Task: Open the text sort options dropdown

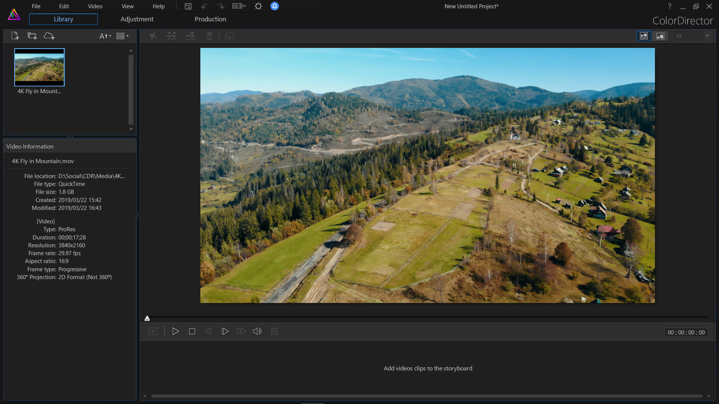Action: point(105,36)
